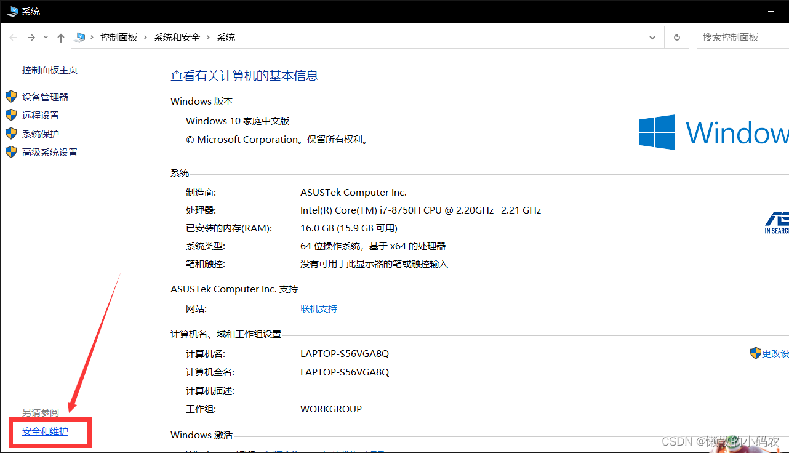The width and height of the screenshot is (789, 453).
Task: Open the recent locations dropdown arrow
Action: coord(46,38)
